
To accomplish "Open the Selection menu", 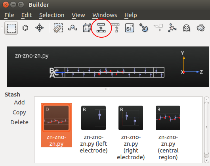I will tap(52, 15).
